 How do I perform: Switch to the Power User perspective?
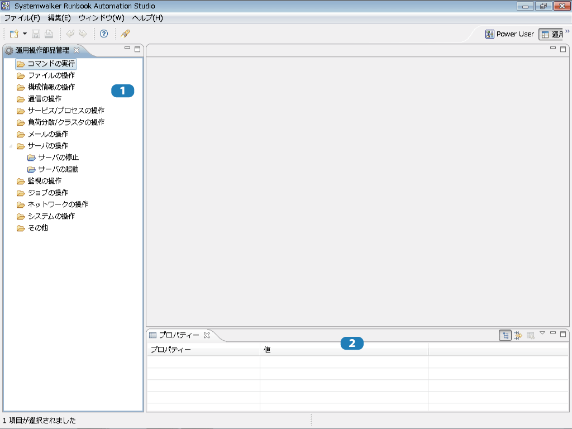(509, 34)
